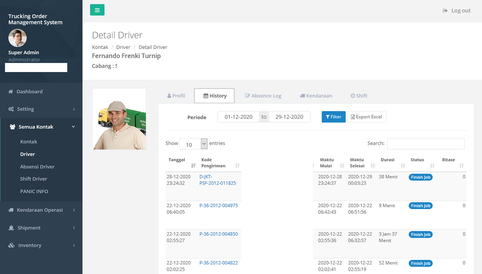Click the date cell 28-12-2020 23:24:32
Screen dimensions: 482x274
click(179, 180)
